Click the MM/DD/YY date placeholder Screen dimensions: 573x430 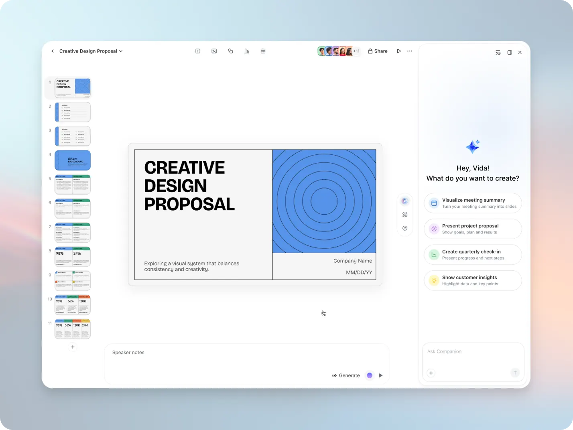359,272
